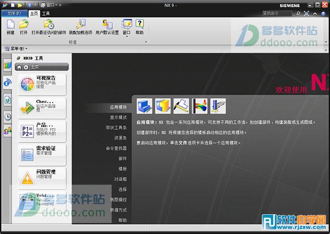Open 需求验证 (Requirements Validation) card
Viewport: 330px width, 234px height.
pyautogui.click(x=42, y=155)
